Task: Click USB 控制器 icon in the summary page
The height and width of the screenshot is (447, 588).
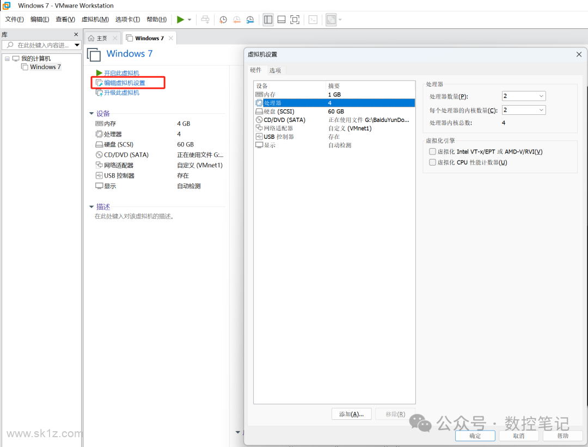Action: point(99,175)
